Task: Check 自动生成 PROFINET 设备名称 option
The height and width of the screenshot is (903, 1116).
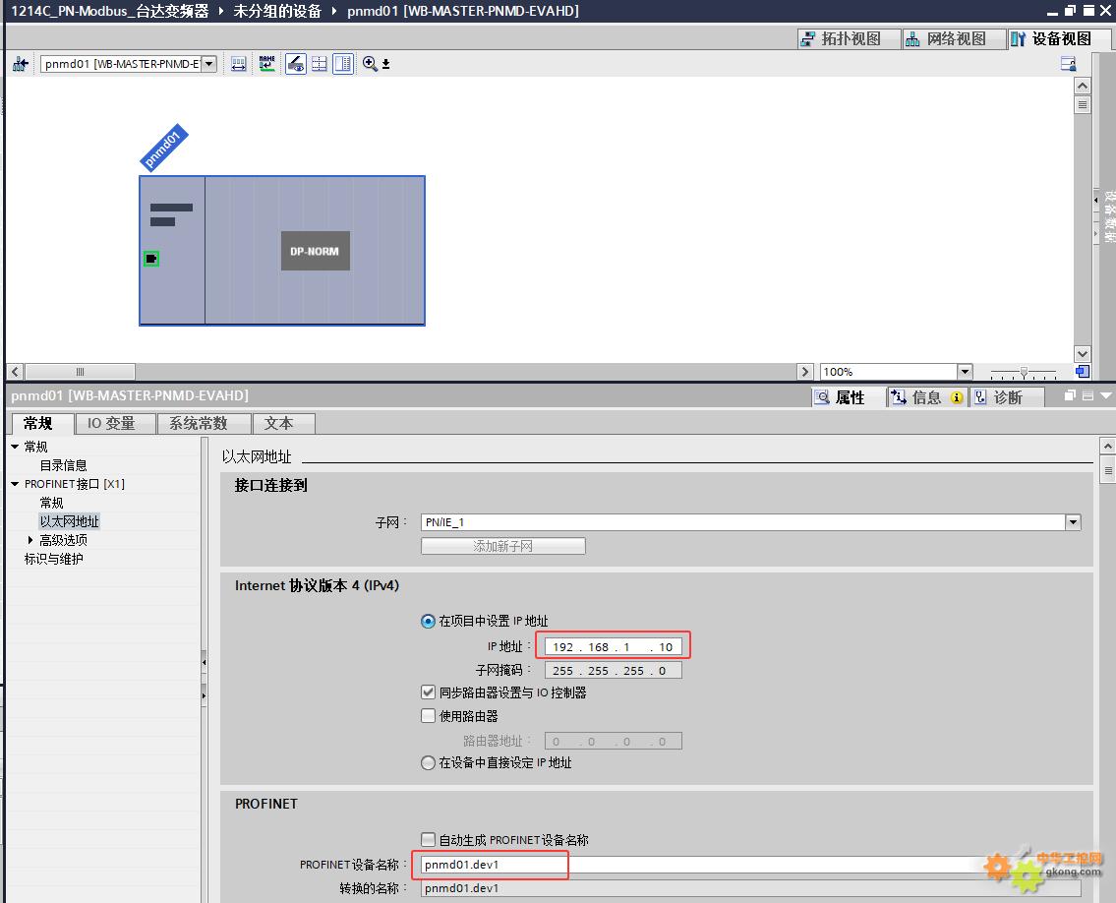Action: (x=428, y=840)
